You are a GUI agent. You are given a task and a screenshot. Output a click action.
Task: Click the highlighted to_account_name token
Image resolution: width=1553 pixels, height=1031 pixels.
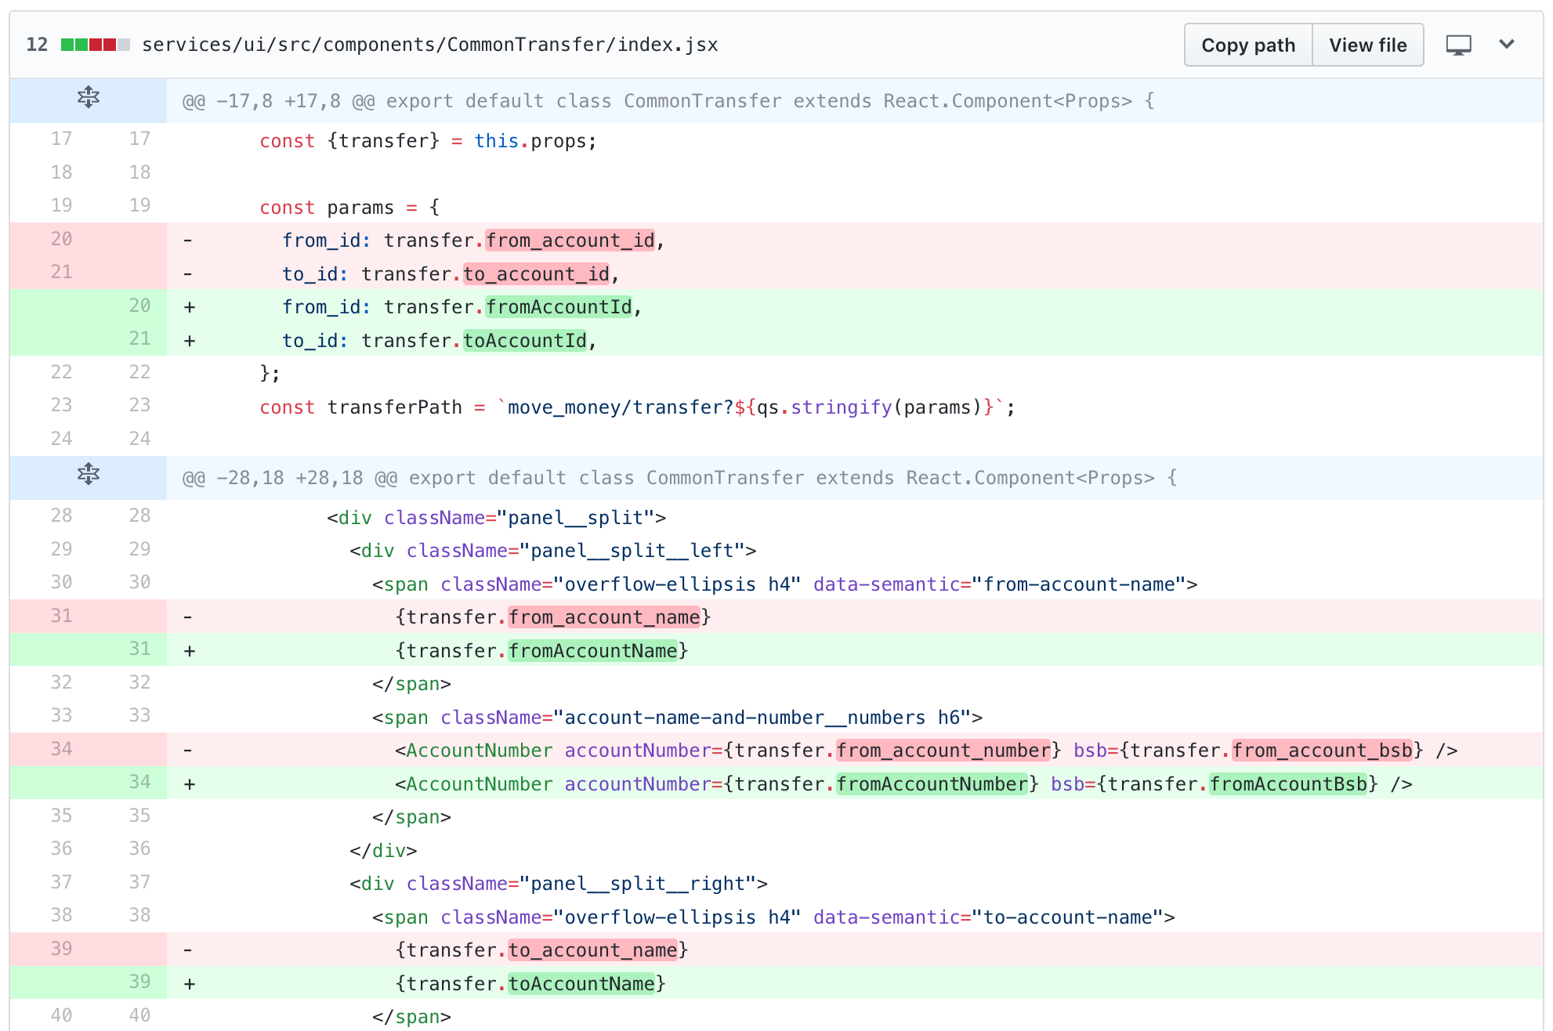[x=593, y=950]
